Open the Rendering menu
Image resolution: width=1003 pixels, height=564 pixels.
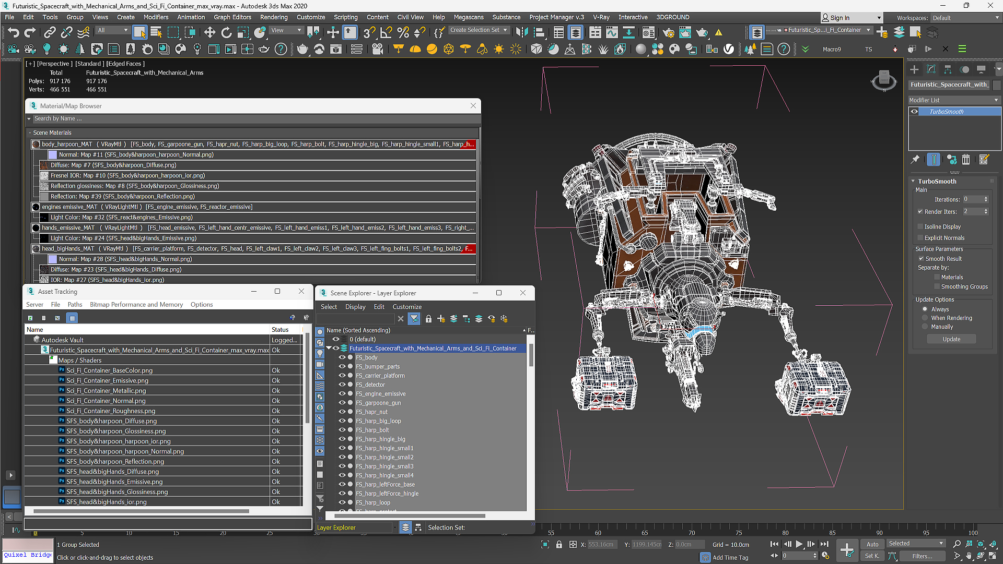click(x=274, y=17)
